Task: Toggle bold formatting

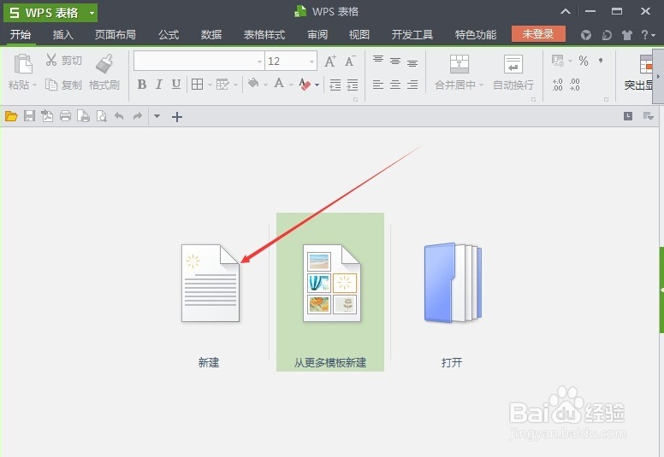Action: click(142, 84)
